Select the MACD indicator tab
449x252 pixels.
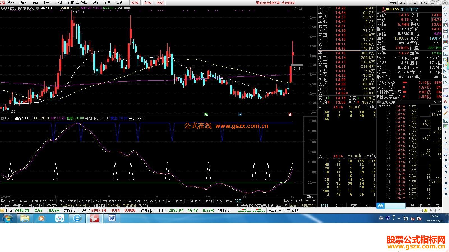(x=25, y=201)
